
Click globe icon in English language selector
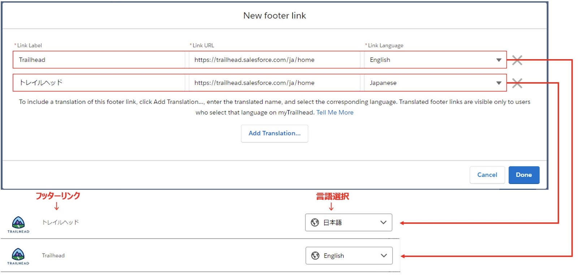click(315, 256)
